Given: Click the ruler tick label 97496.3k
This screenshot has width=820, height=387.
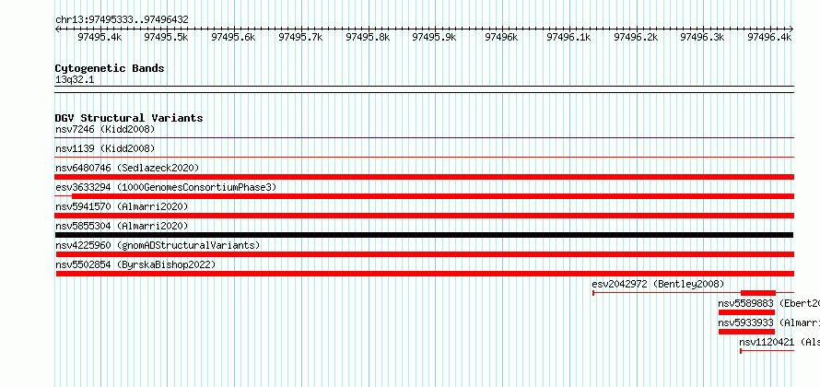Looking at the screenshot, I should tap(702, 37).
